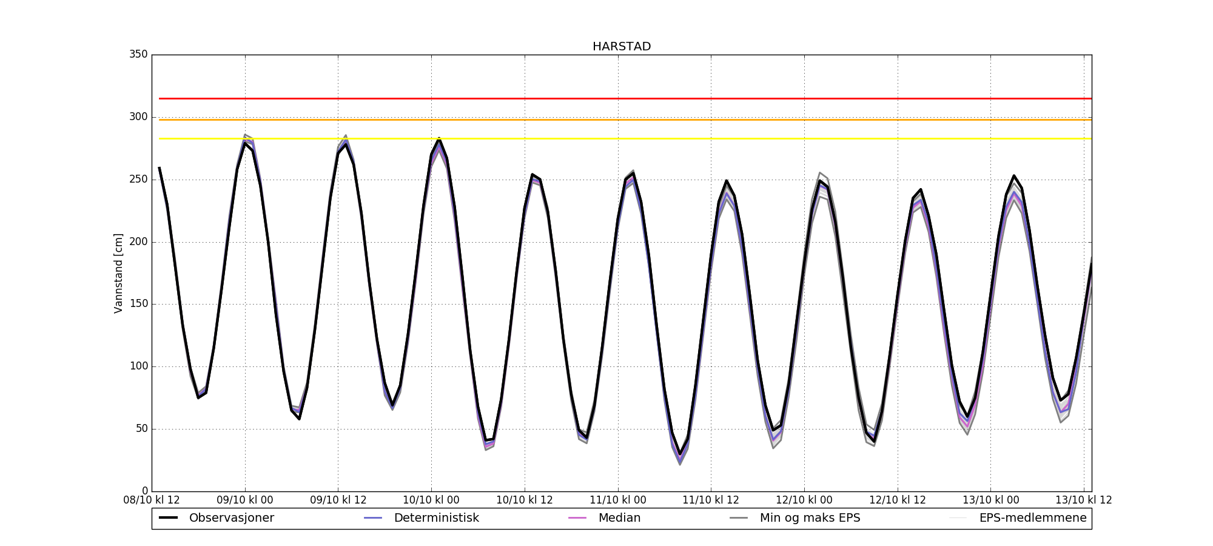
Task: Click the black Observasjoner line swatch in legend
Action: [x=168, y=518]
